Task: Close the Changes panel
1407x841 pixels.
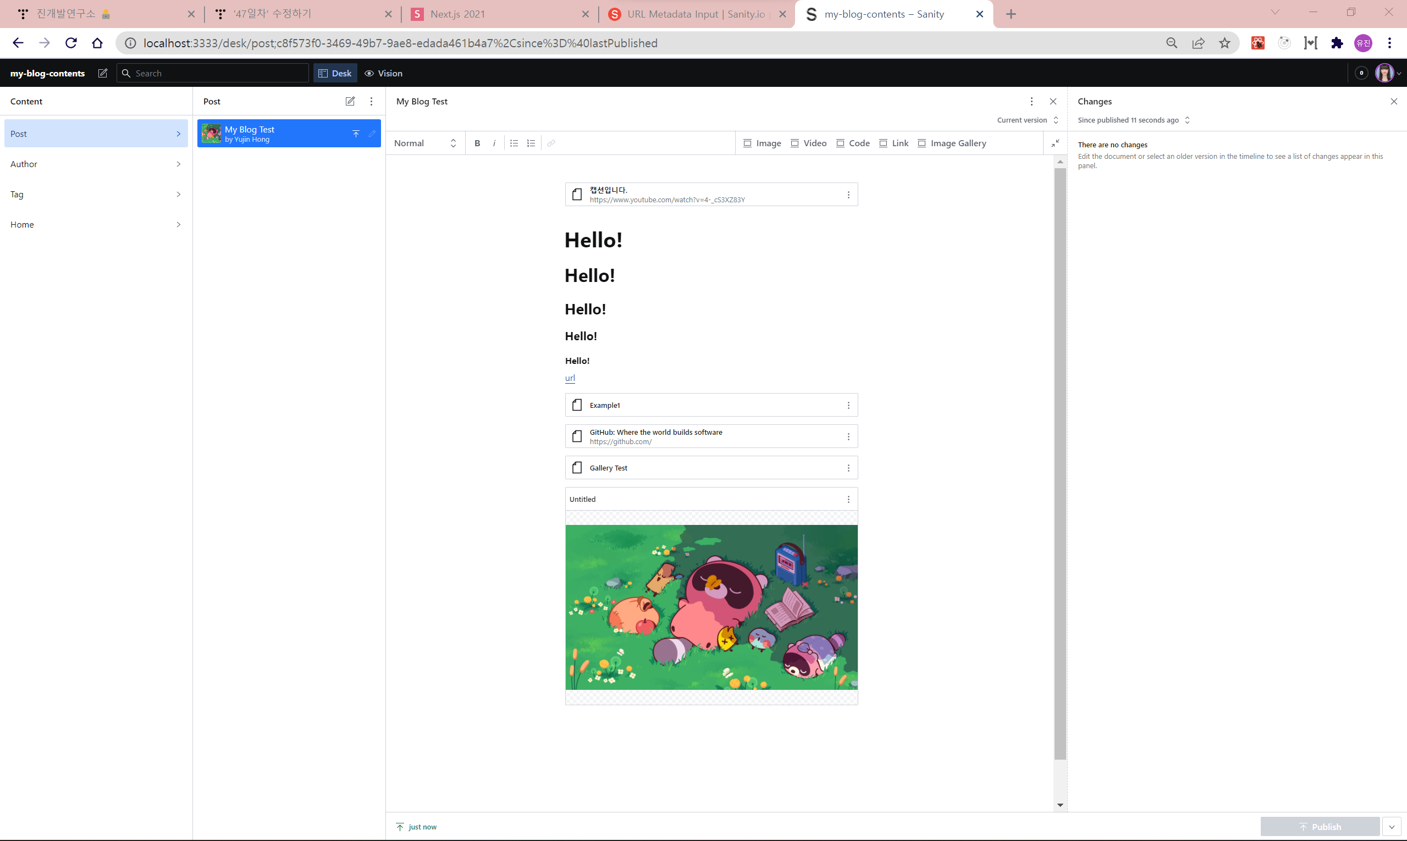Action: [1393, 102]
